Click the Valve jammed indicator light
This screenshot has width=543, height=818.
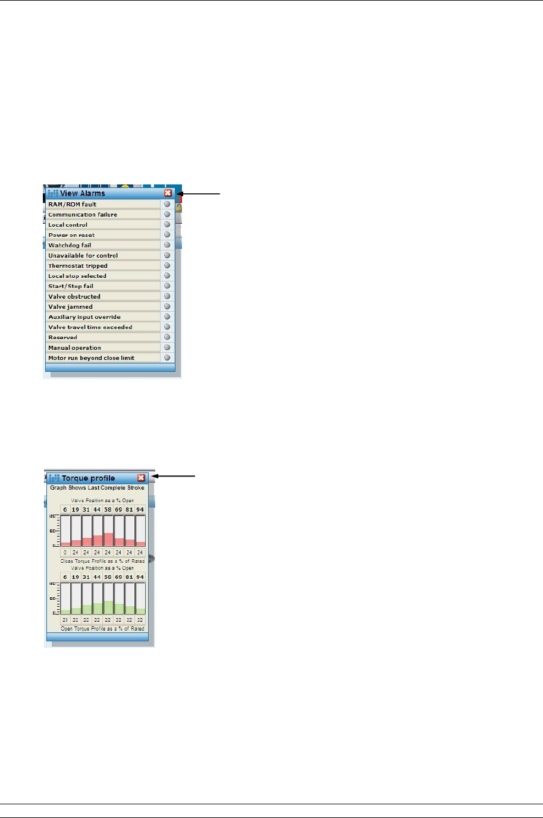coord(167,306)
